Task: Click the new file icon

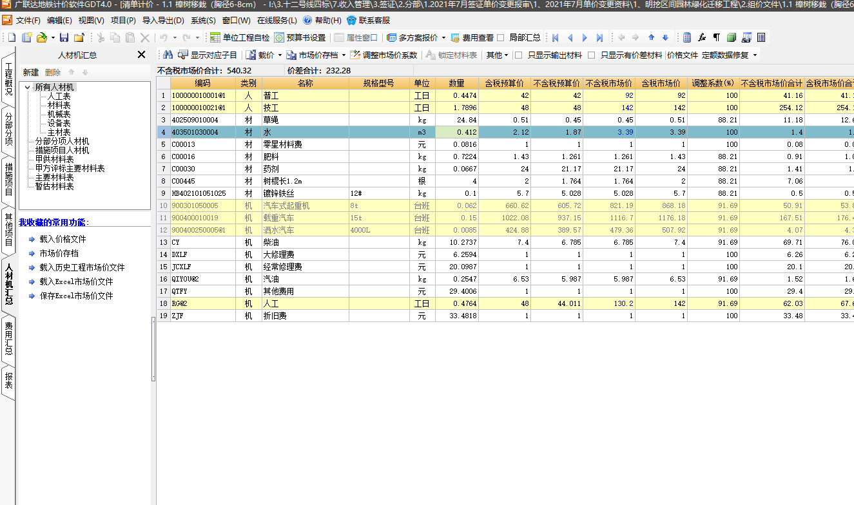Action: 12,38
